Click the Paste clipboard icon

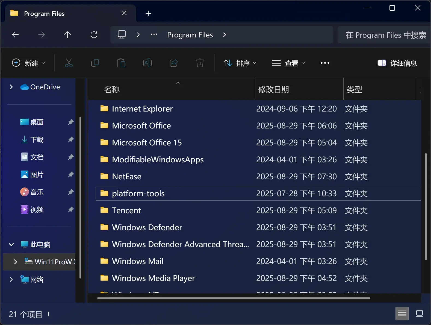[x=121, y=63]
